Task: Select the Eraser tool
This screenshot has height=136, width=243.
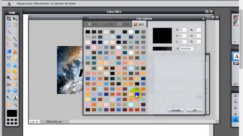Action: coord(9,45)
